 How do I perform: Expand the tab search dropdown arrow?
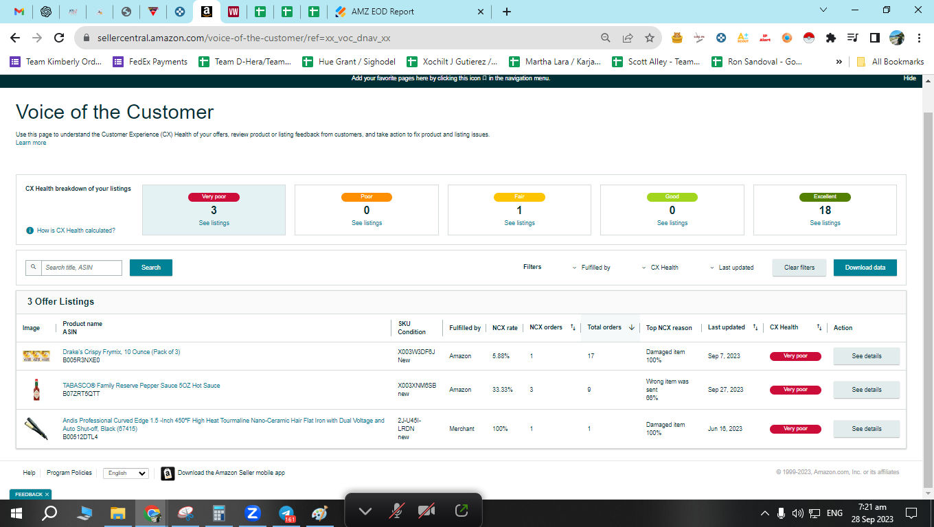(x=823, y=10)
